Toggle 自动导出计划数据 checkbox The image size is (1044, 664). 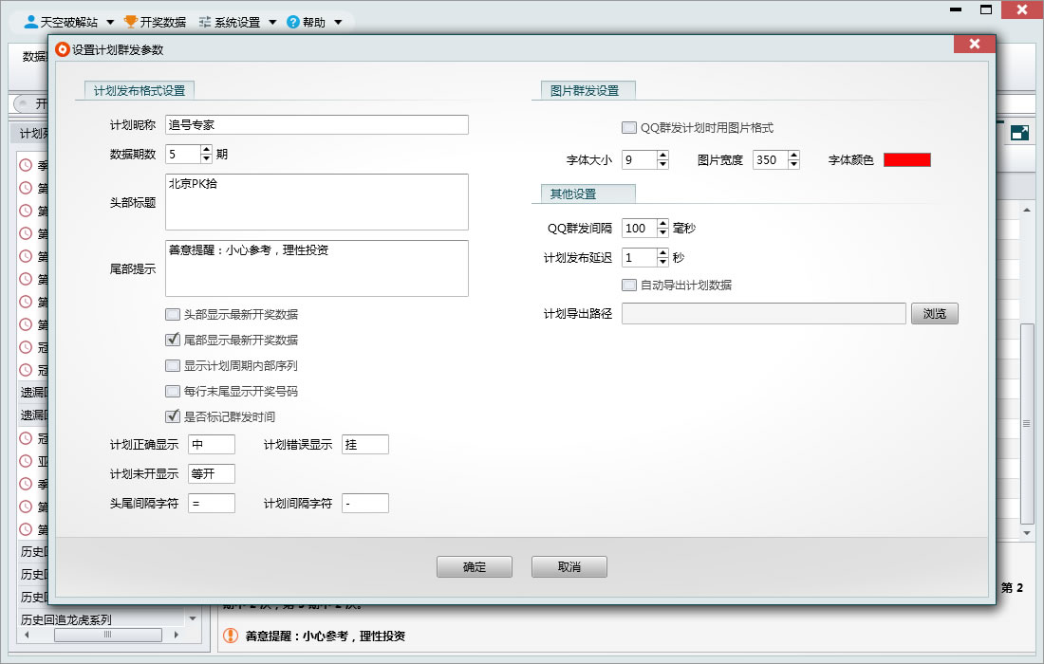coord(629,286)
